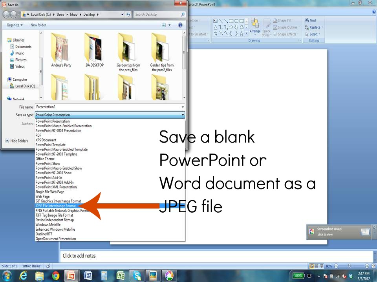Select the 5-Point Star shape
This screenshot has width=377, height=282.
pos(242,34)
